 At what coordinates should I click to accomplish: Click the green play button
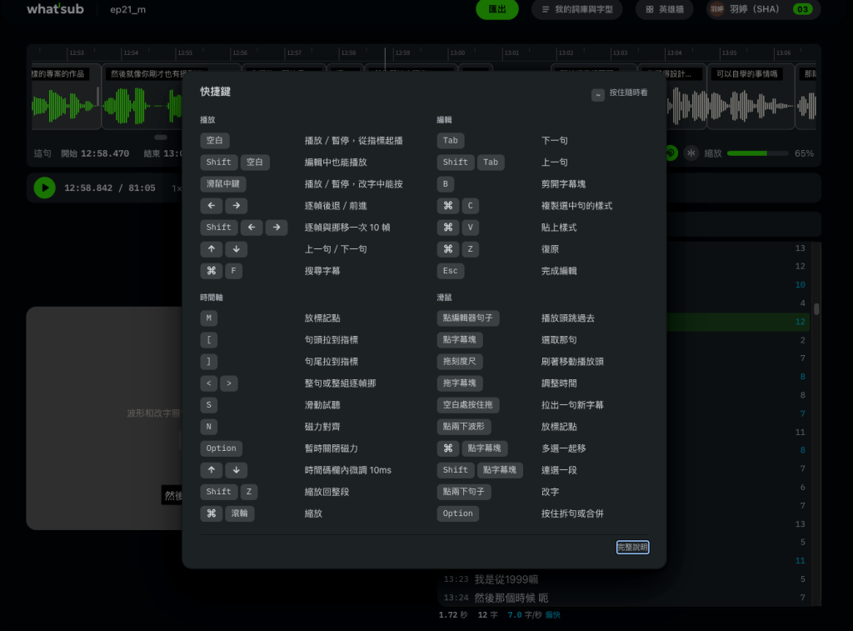pyautogui.click(x=45, y=188)
